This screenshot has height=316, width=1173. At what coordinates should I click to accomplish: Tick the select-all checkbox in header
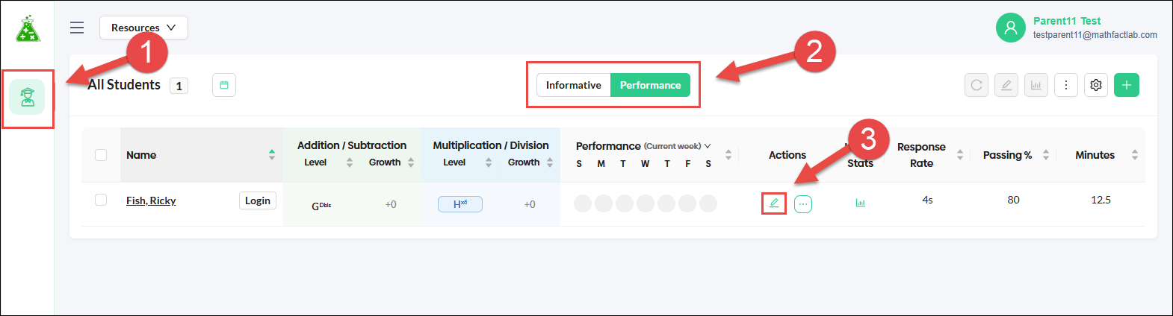(101, 155)
